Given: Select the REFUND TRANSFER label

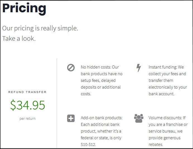Looking at the screenshot, I should coord(27,92).
